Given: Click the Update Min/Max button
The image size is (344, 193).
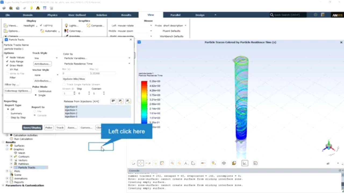Looking at the screenshot, I should tap(74, 79).
